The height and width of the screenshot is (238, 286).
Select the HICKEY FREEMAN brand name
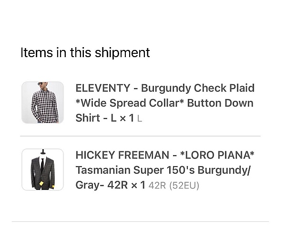tap(123, 155)
